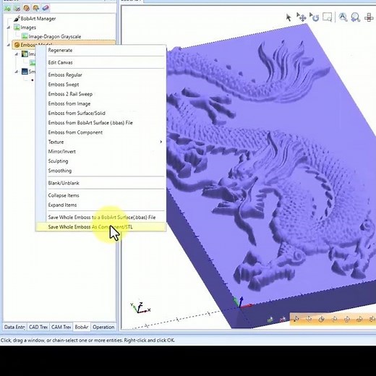
Task: Click the first selection mode icon in orange bar
Action: coord(296,319)
